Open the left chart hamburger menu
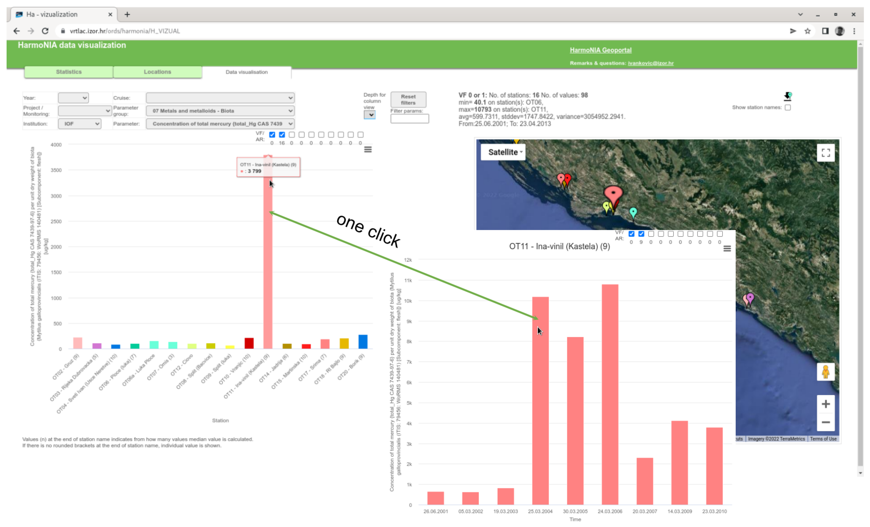 [x=367, y=149]
